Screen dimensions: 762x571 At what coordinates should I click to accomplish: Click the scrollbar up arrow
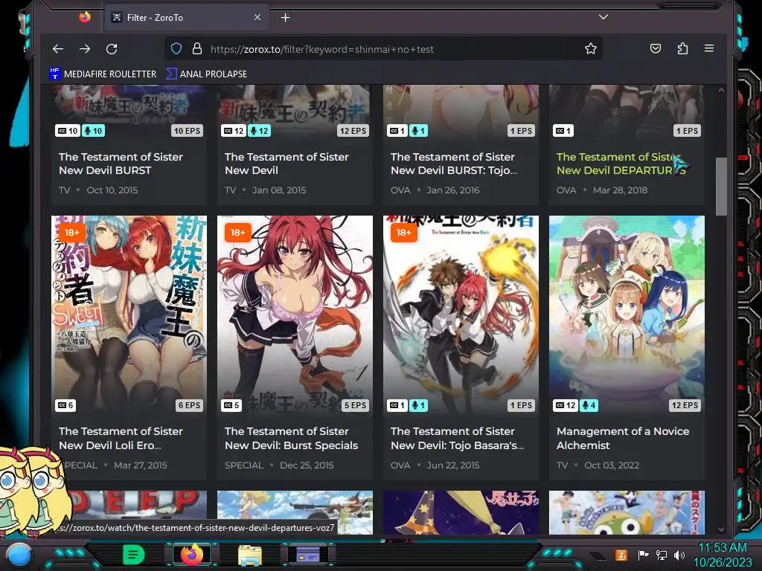(721, 90)
